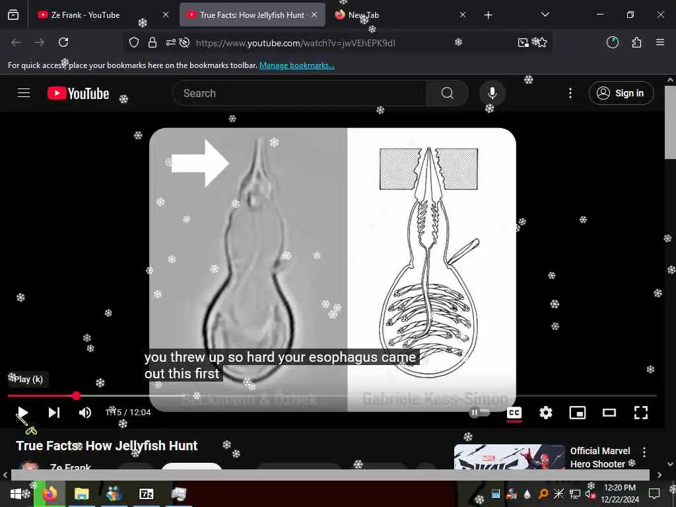Image resolution: width=676 pixels, height=507 pixels.
Task: Switch to theater mode
Action: coord(609,413)
